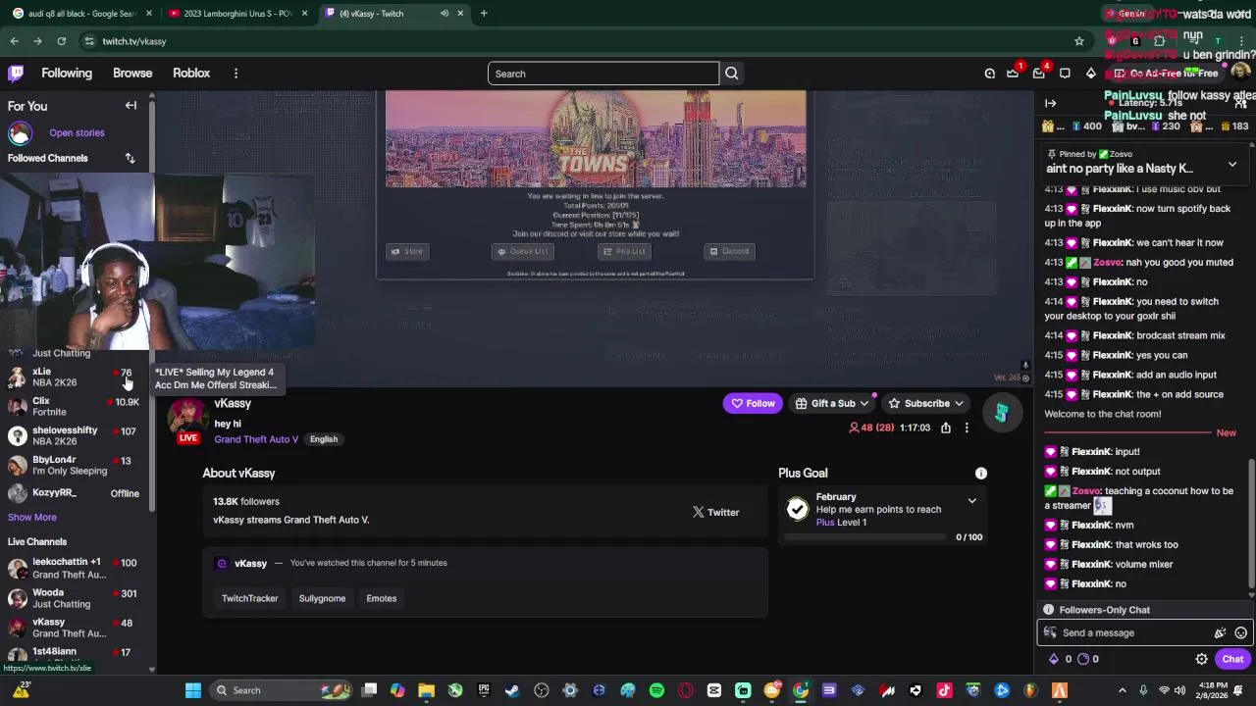Open the Epic Games taskbar icon
Image resolution: width=1256 pixels, height=706 pixels.
484,690
